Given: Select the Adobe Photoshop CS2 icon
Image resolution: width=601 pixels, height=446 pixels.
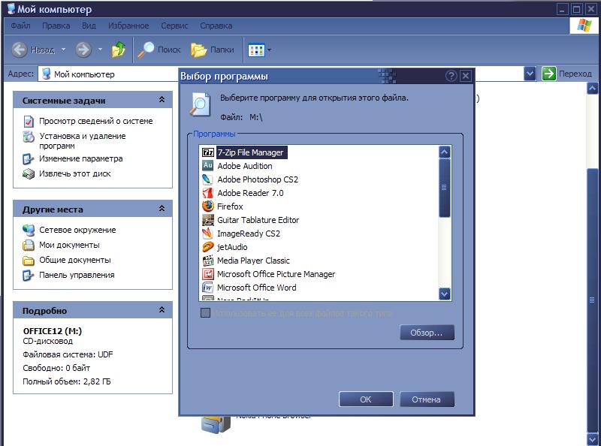Looking at the screenshot, I should [208, 179].
